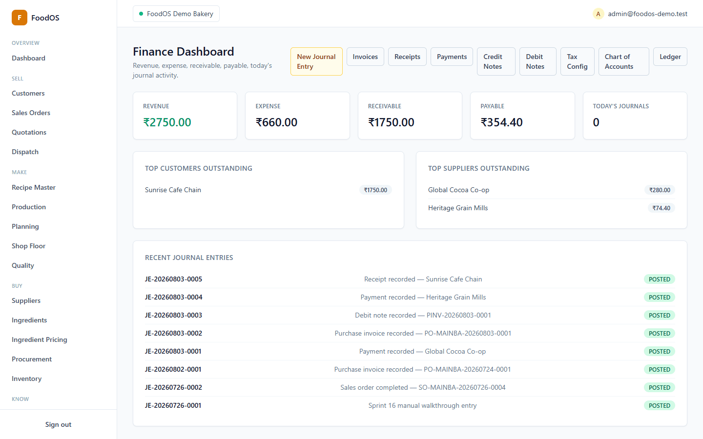
Task: Open the Invoices page
Action: pyautogui.click(x=365, y=57)
